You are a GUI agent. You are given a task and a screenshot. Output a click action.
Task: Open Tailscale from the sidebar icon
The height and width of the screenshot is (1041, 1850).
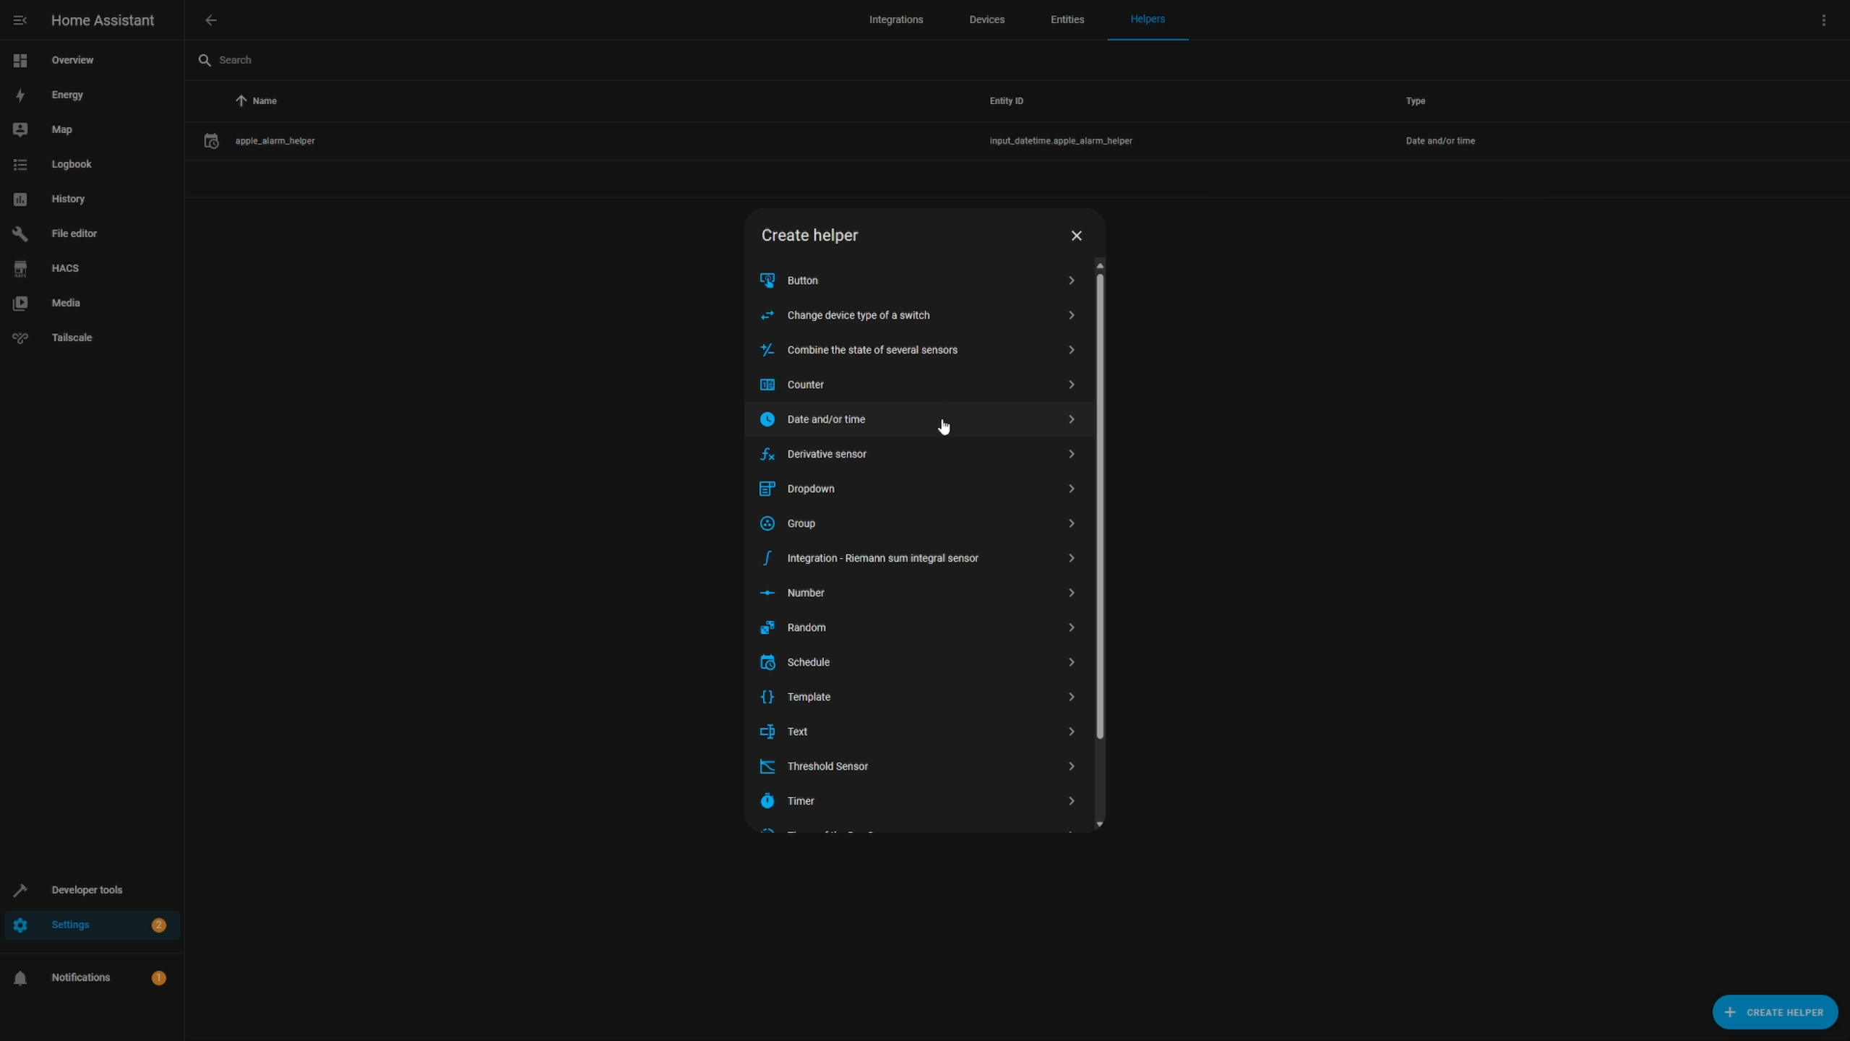click(20, 338)
